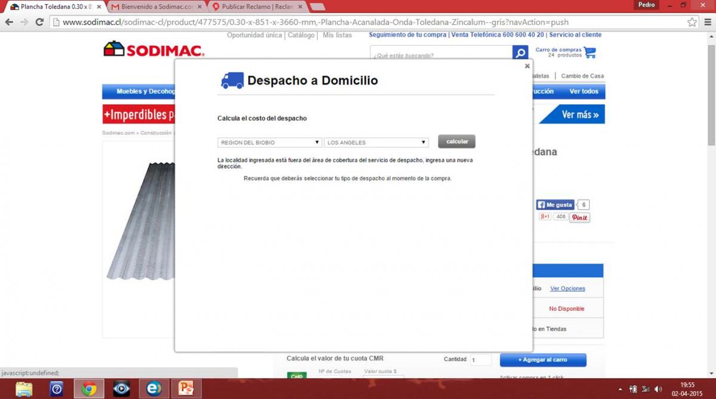The width and height of the screenshot is (716, 399).
Task: Click the Oportunidad única link
Action: [254, 35]
